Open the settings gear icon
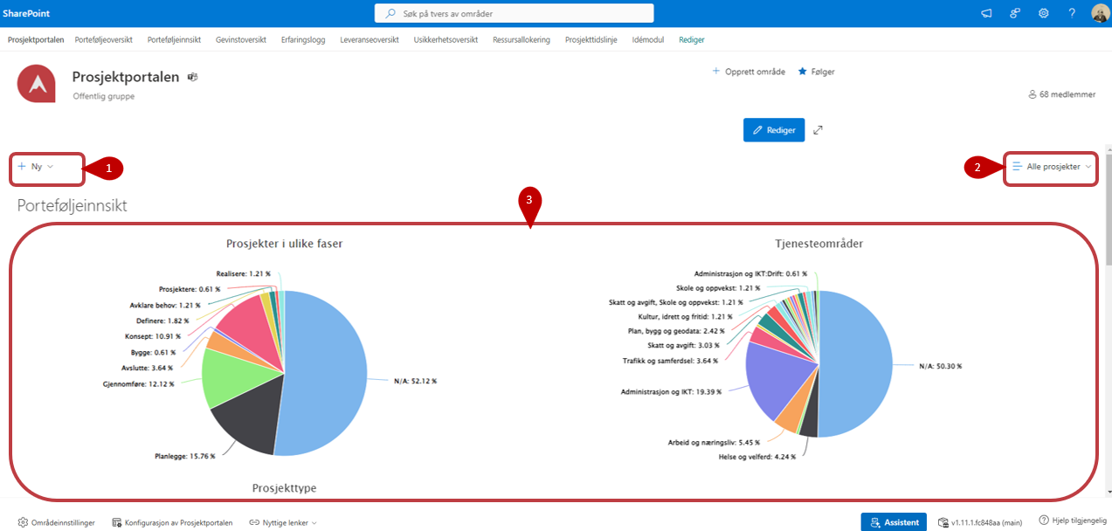Viewport: 1112px width, 531px height. coord(1043,13)
